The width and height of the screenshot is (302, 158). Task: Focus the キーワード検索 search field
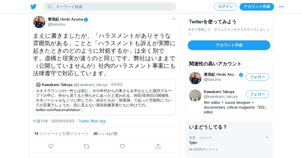pyautogui.click(x=113, y=7)
